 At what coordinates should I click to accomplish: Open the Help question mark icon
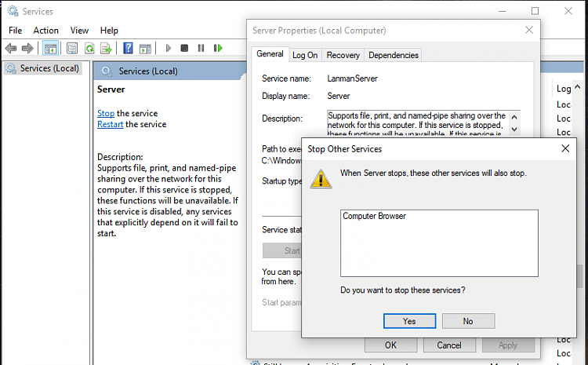[x=128, y=48]
